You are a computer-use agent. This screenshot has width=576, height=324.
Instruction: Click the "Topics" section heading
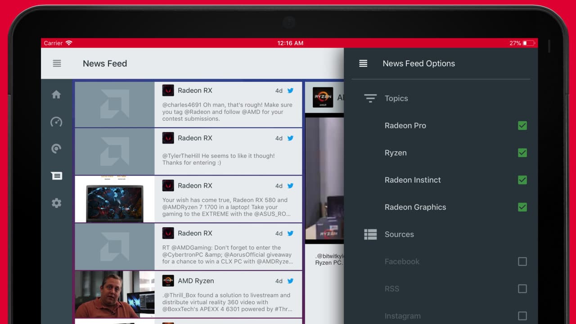[396, 99]
